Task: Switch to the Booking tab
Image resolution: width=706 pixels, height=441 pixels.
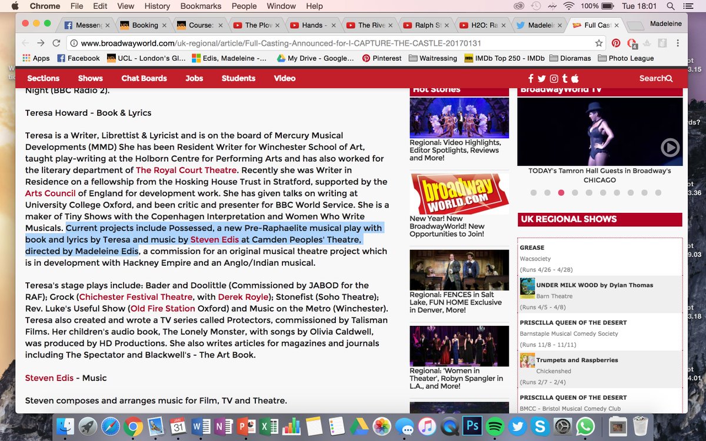Action: (140, 25)
